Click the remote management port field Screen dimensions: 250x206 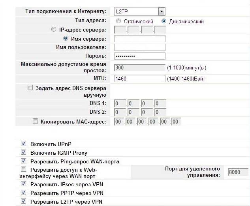(x=238, y=172)
